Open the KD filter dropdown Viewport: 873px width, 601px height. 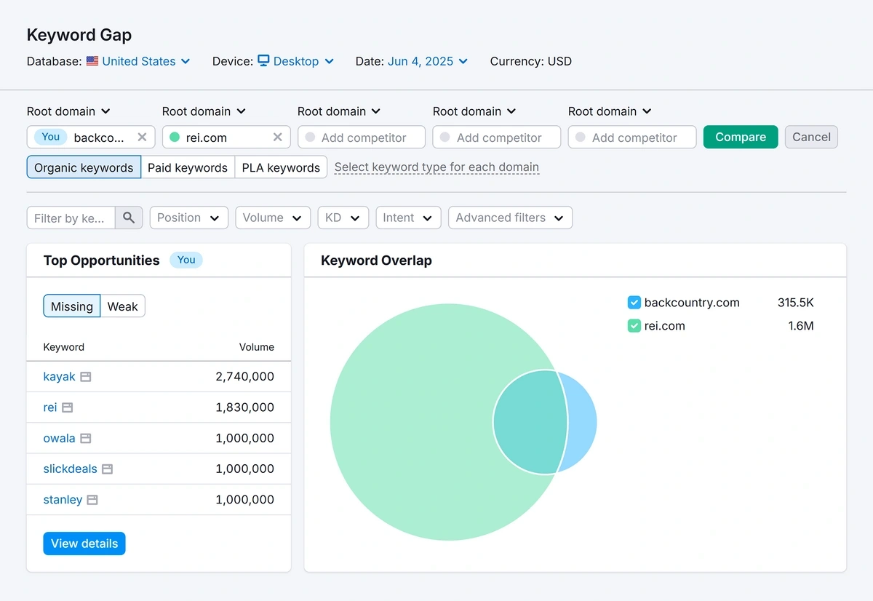343,218
